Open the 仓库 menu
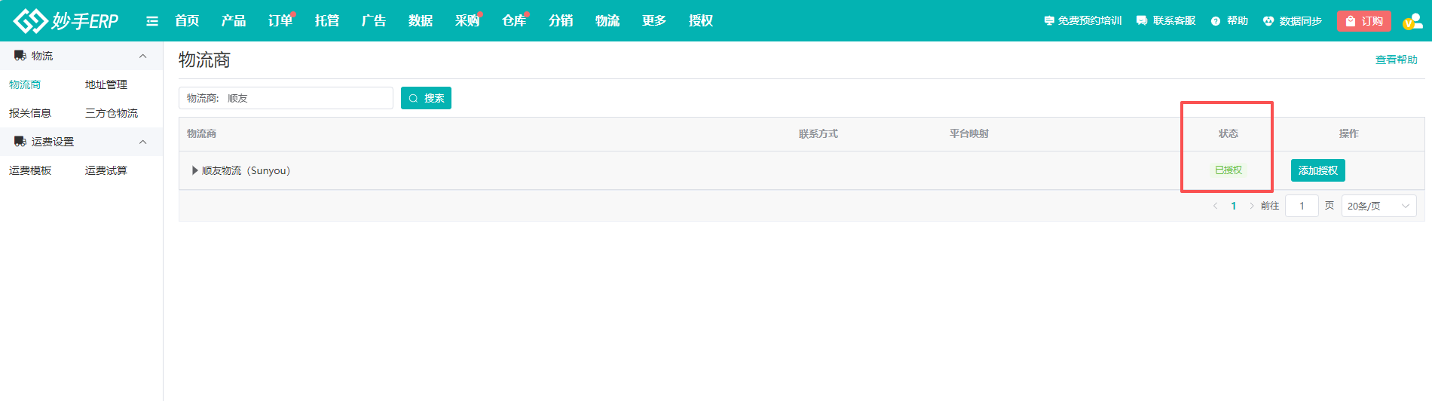The image size is (1432, 401). click(x=514, y=21)
